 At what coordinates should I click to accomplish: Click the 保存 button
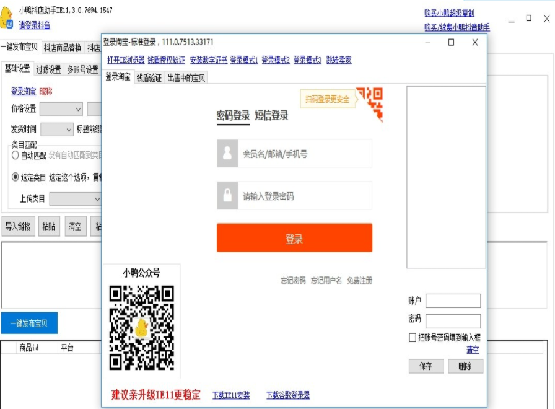tap(426, 366)
